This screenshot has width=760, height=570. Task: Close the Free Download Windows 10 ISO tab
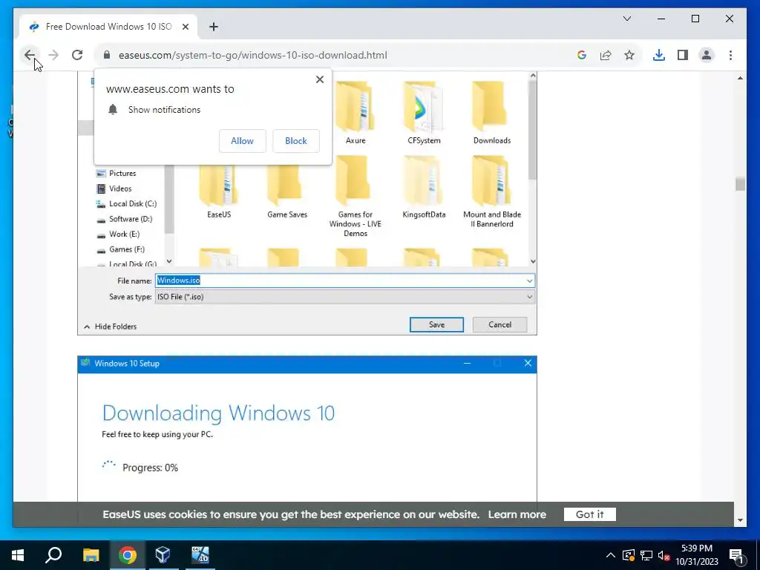[x=185, y=27]
